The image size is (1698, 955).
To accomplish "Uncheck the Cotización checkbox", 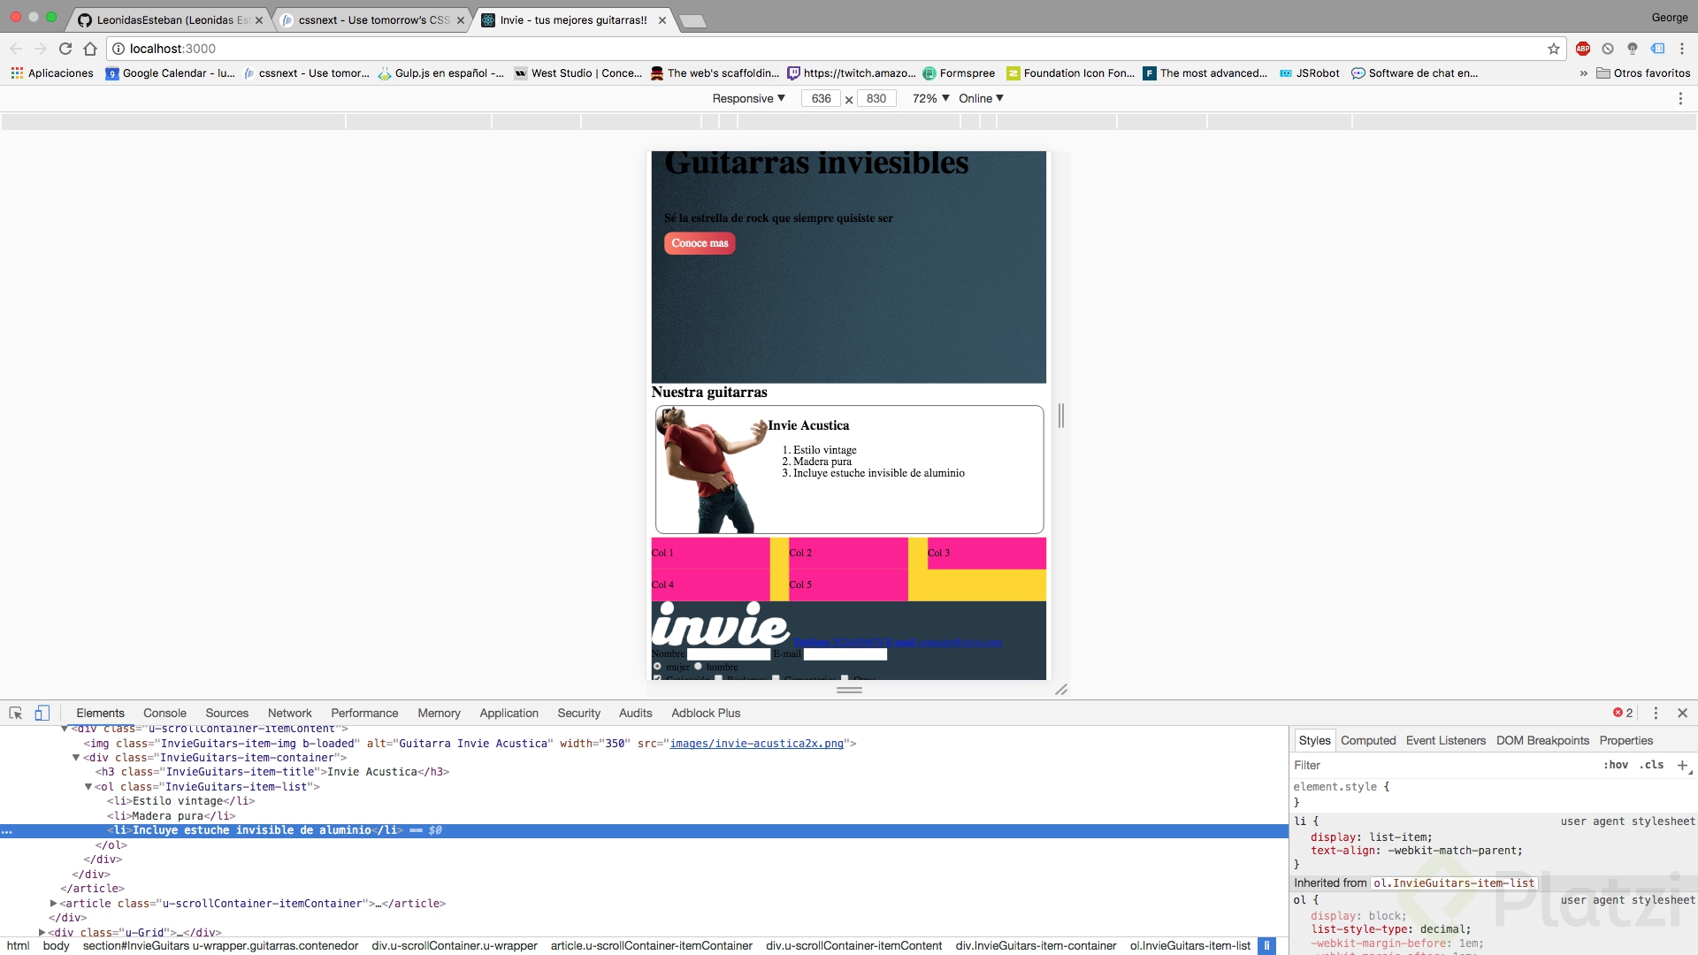I will pyautogui.click(x=657, y=678).
